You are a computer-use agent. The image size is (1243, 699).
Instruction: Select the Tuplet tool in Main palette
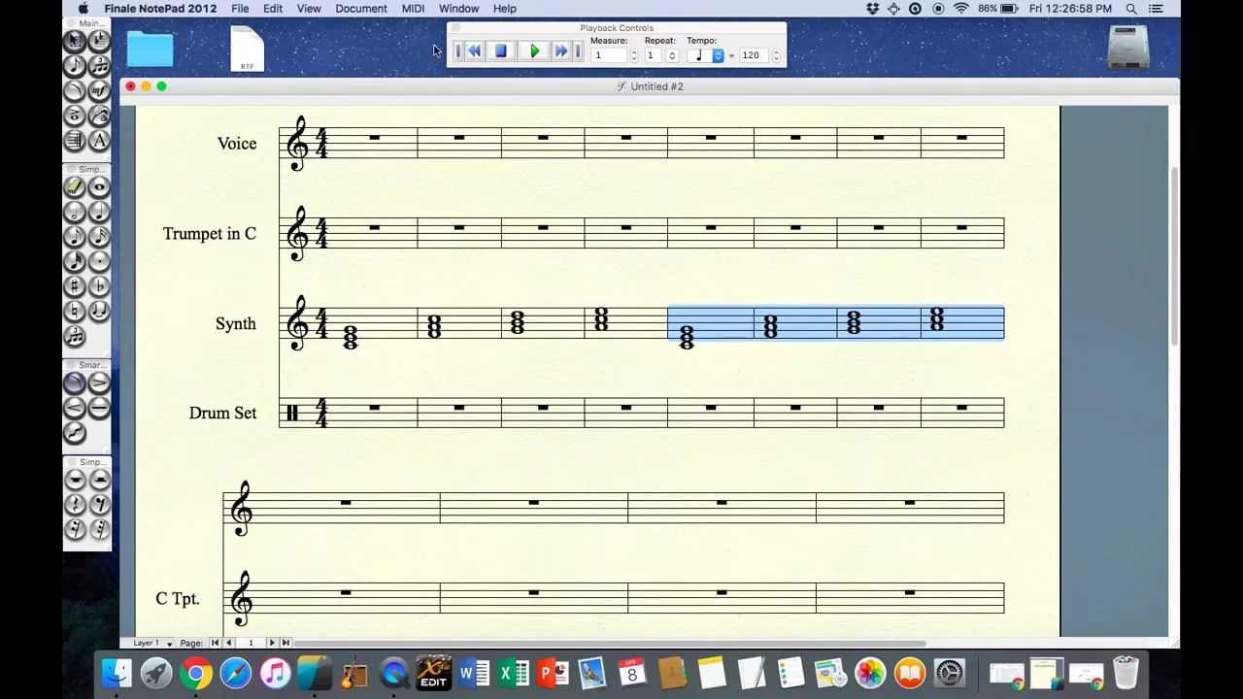coord(99,66)
